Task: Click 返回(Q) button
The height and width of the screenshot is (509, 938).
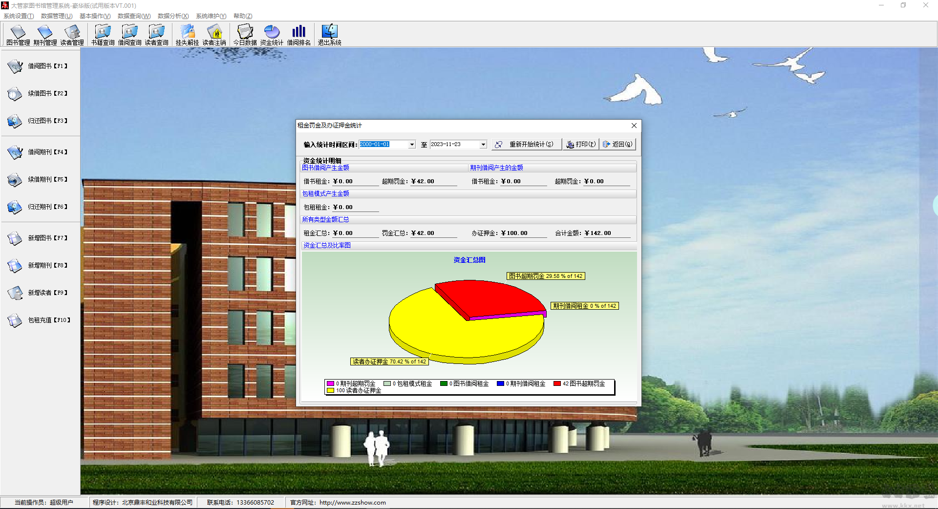Action: (x=617, y=145)
